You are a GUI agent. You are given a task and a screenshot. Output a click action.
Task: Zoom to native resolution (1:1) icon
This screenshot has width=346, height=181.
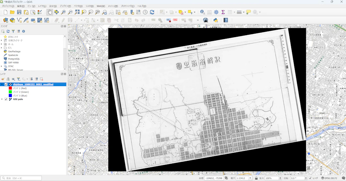coord(97,12)
